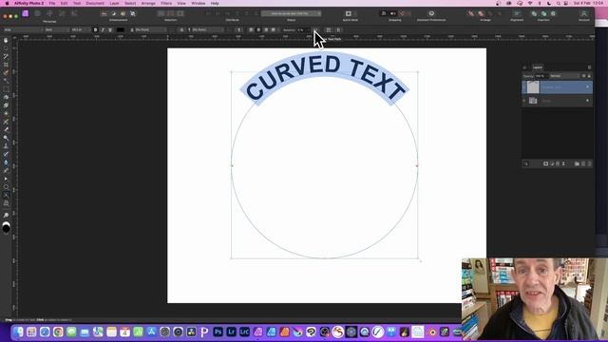Toggle the layer lock icon in the Layers panel
Viewport: 608px width, 342px height.
589,76
